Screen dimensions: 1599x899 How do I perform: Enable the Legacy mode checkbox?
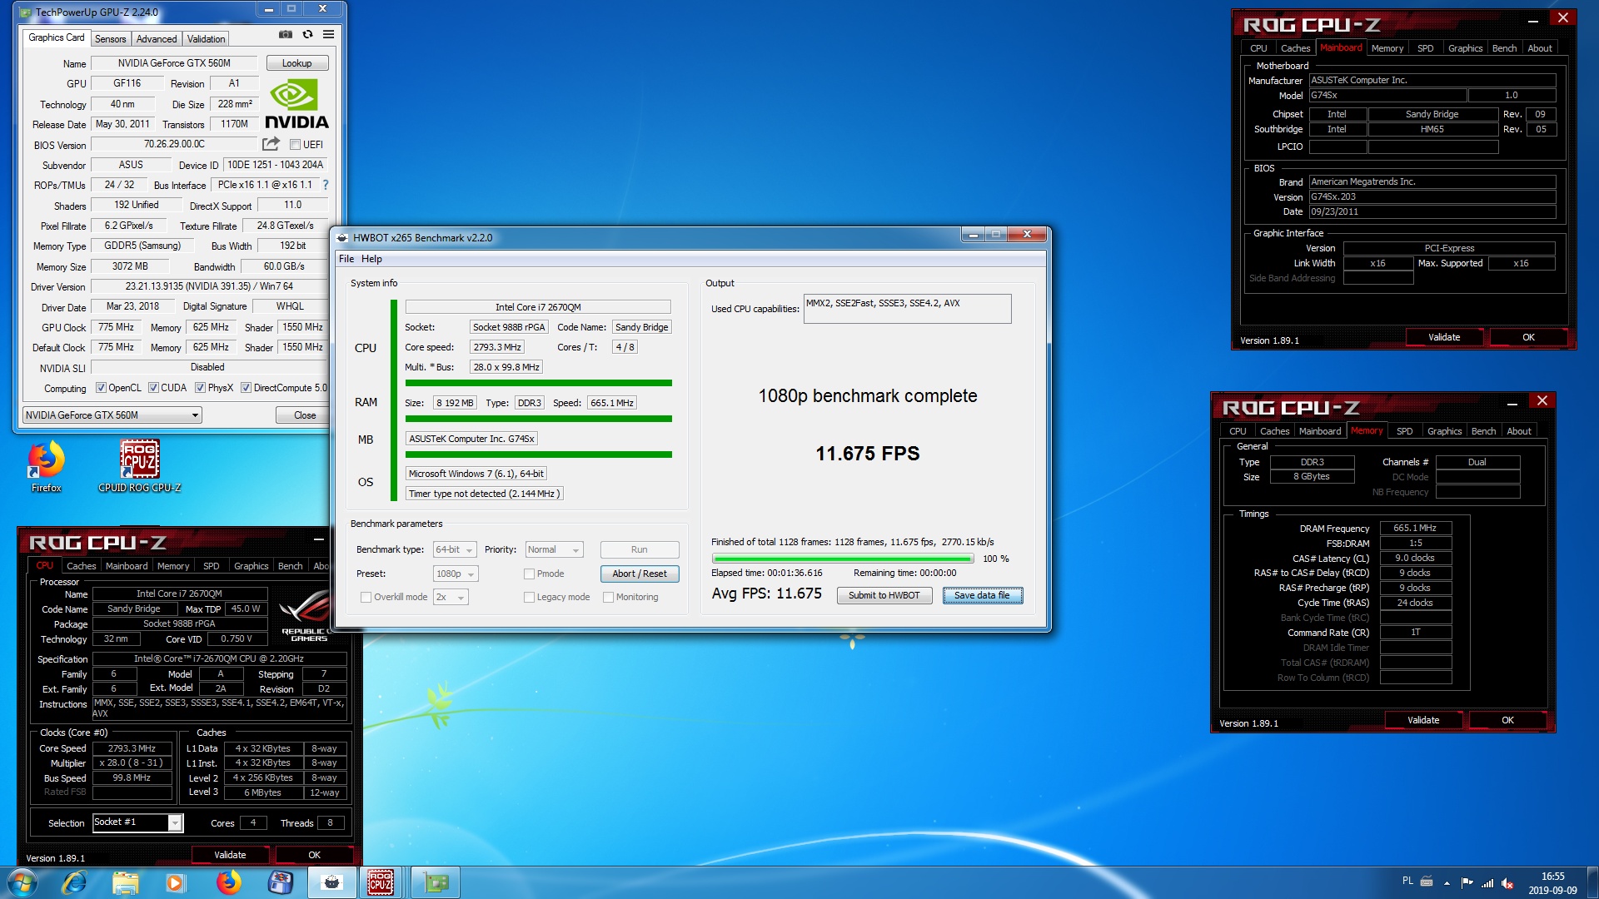click(529, 598)
